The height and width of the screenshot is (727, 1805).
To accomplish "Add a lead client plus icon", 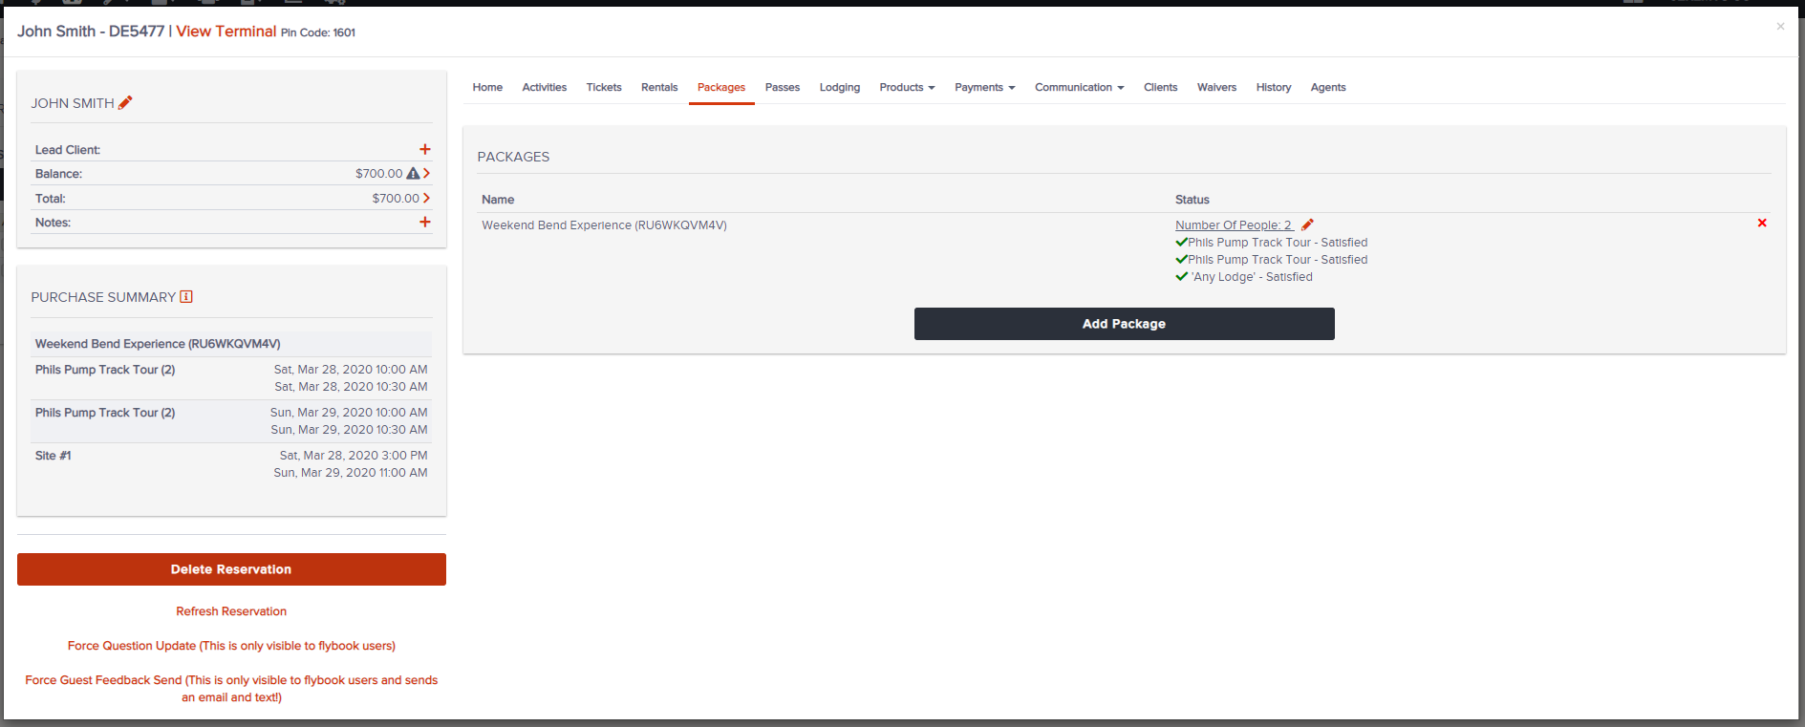I will [x=425, y=149].
